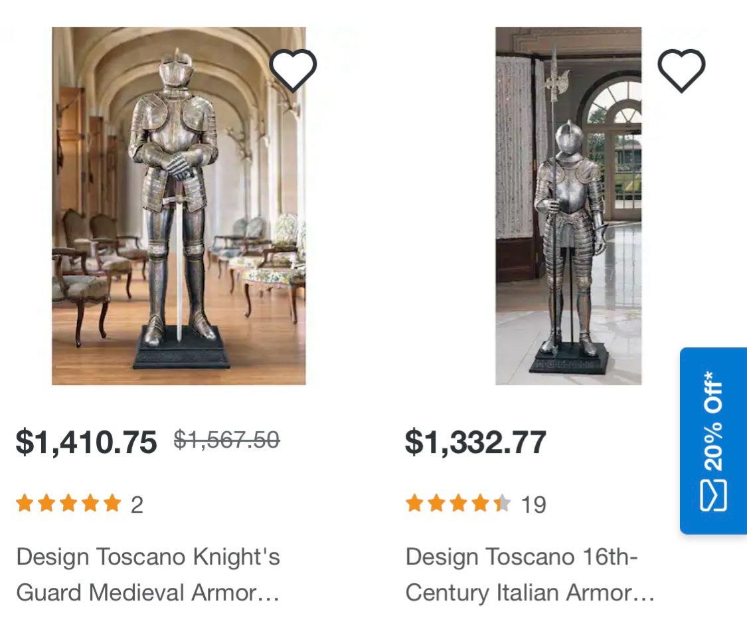This screenshot has height=635, width=747.
Task: Favorite the Knight's Guard Medieval Armor heart
Action: (293, 70)
